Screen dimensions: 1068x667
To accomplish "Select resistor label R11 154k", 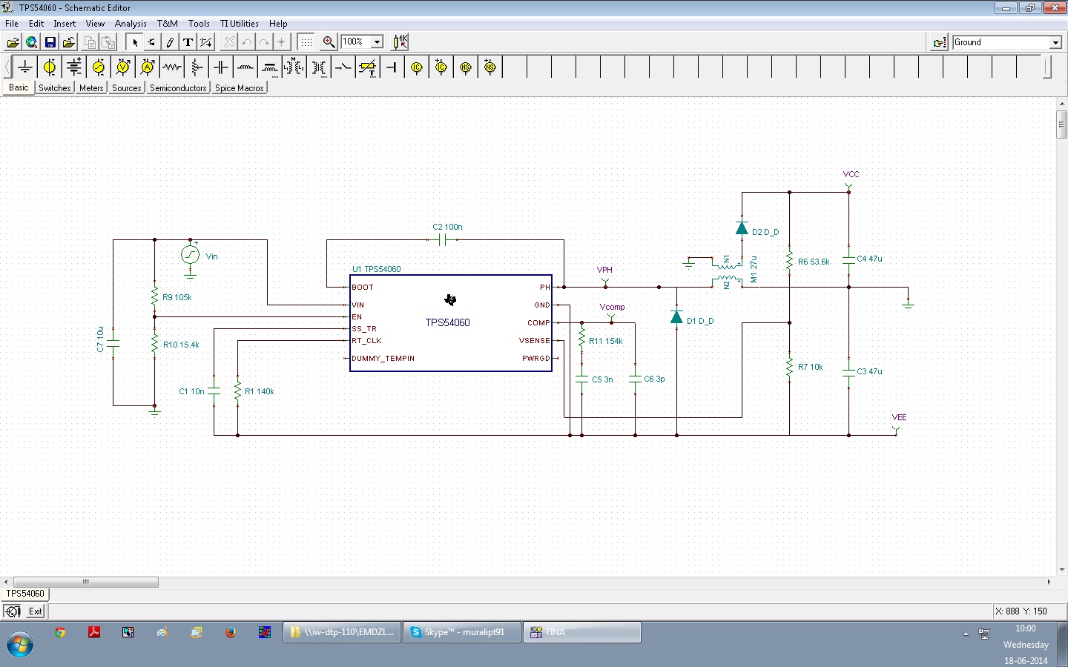I will (606, 341).
